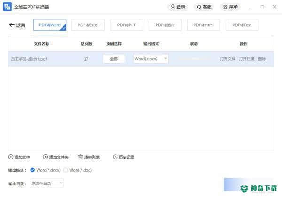Image resolution: width=282 pixels, height=199 pixels.
Task: Click the 添加文件 button
Action: point(19,157)
